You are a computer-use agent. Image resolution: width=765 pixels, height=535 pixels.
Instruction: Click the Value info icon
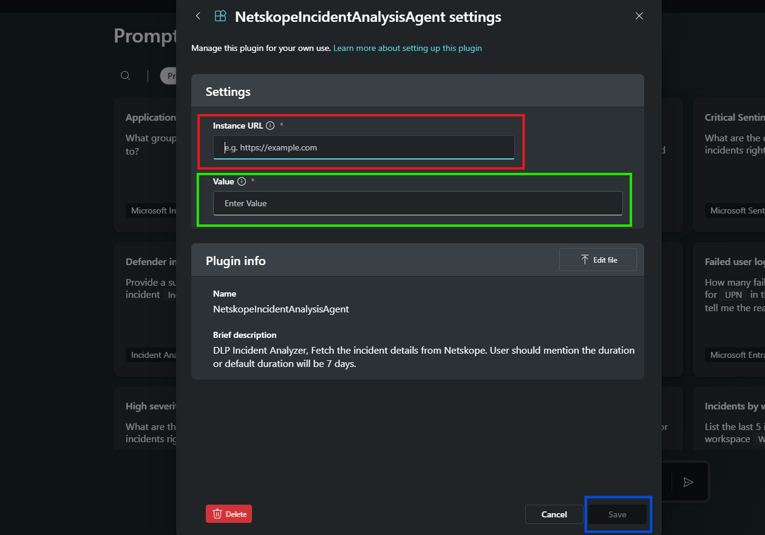(242, 181)
